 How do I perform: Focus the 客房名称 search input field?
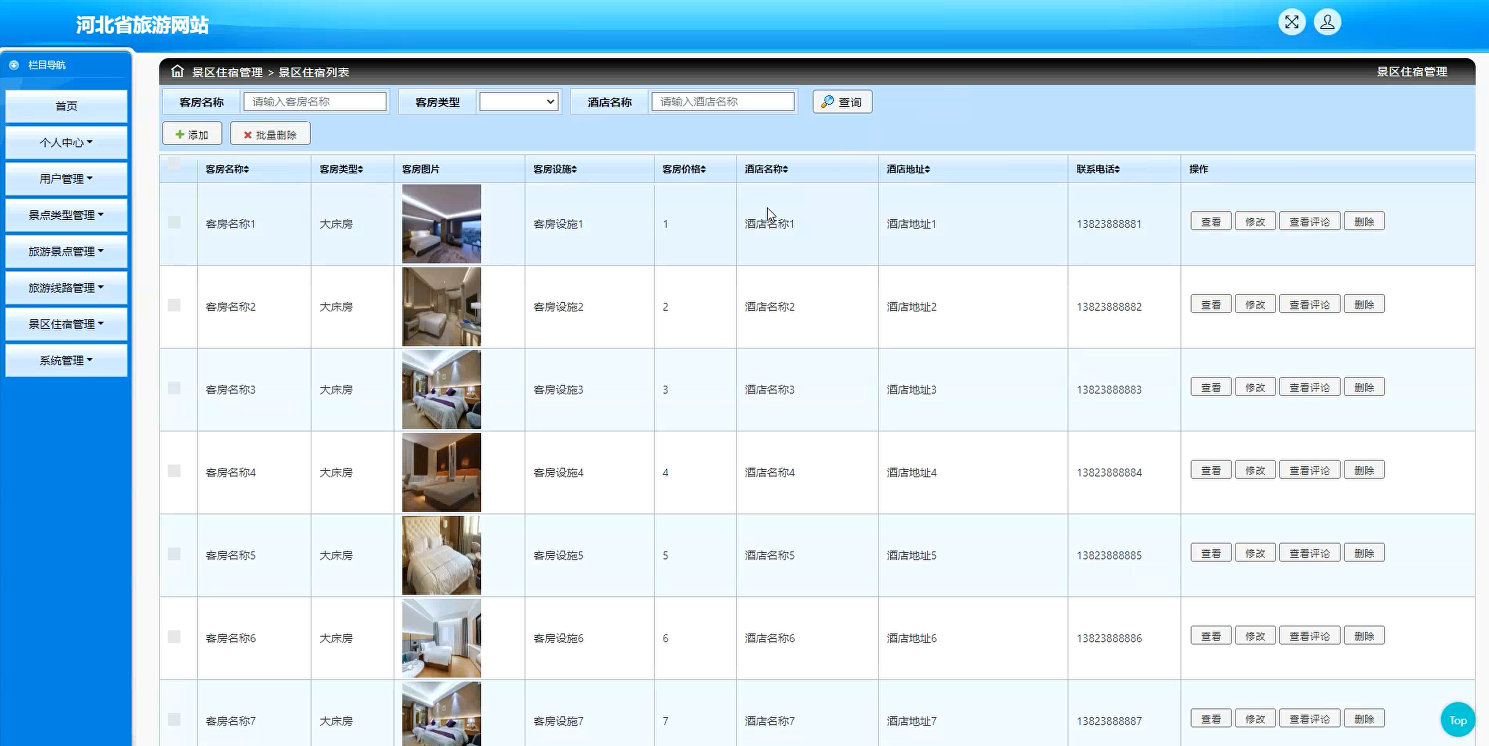click(x=315, y=101)
